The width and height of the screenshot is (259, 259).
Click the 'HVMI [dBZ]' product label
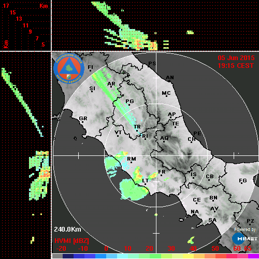tap(71, 241)
